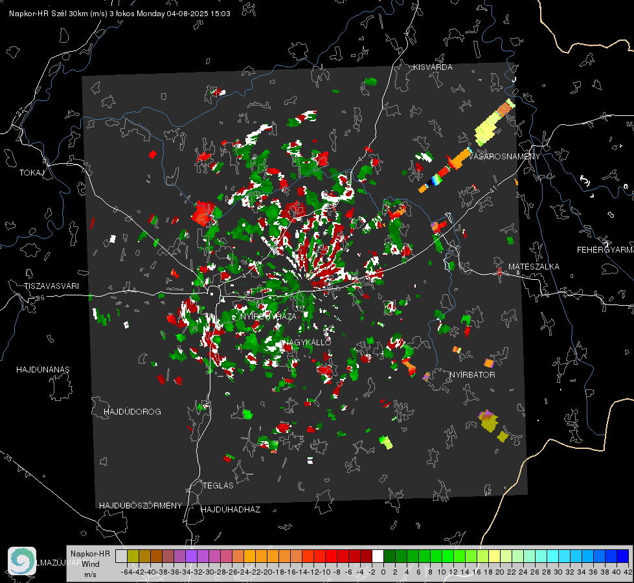634x583 pixels.
Task: Click the 0 legend value
Action: click(383, 572)
